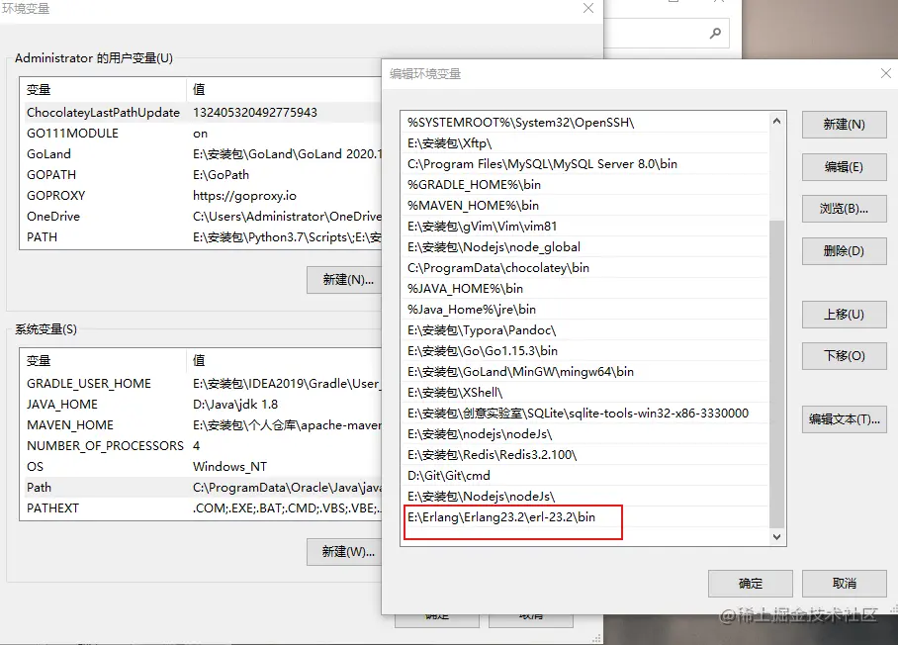Viewport: 898px width, 645px height.
Task: Select the Go\Go1.15.3\bin entry
Action: point(584,350)
